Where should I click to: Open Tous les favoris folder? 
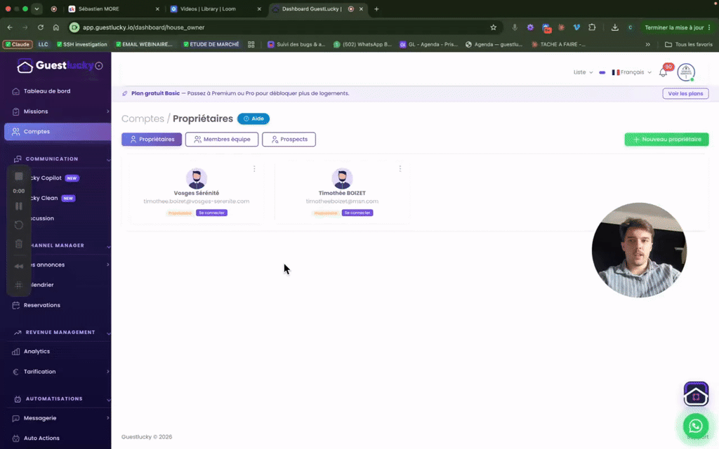pos(689,44)
